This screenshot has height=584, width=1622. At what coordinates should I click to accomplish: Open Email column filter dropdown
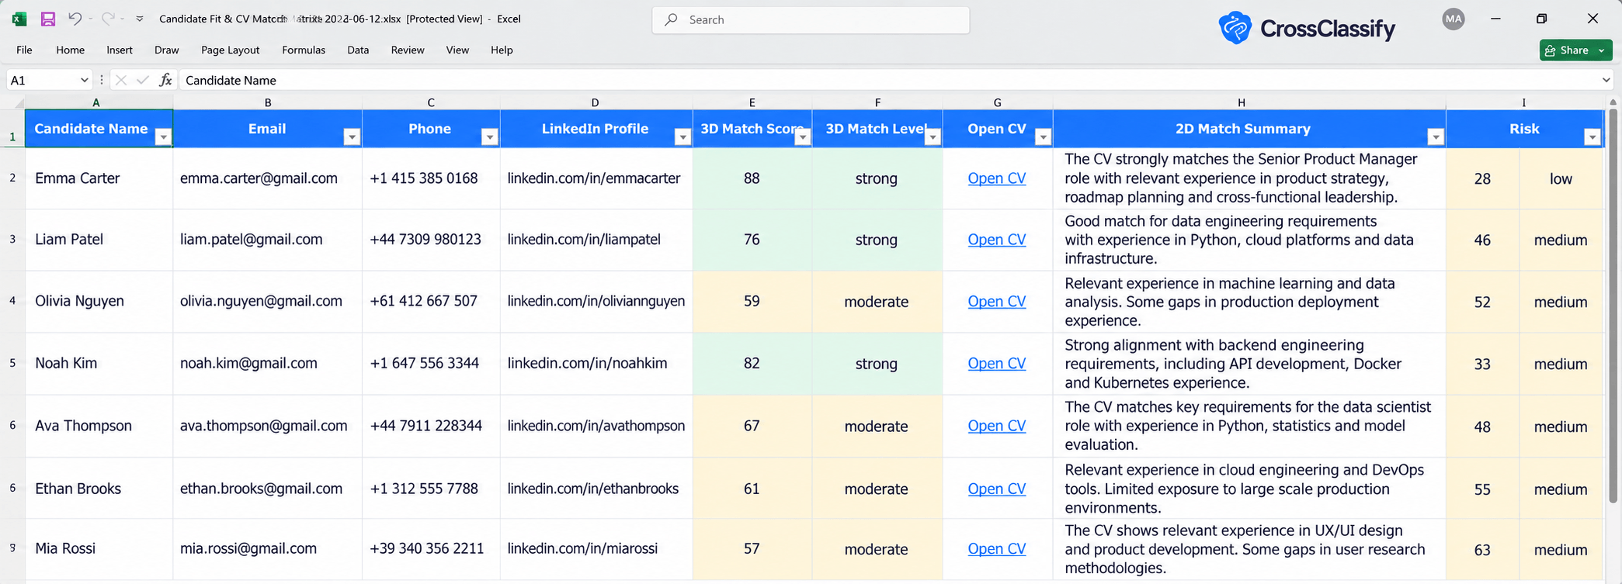(x=352, y=137)
